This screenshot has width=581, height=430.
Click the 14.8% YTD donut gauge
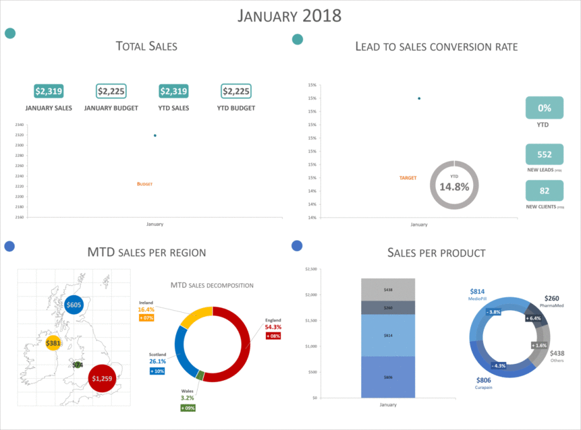pyautogui.click(x=454, y=185)
